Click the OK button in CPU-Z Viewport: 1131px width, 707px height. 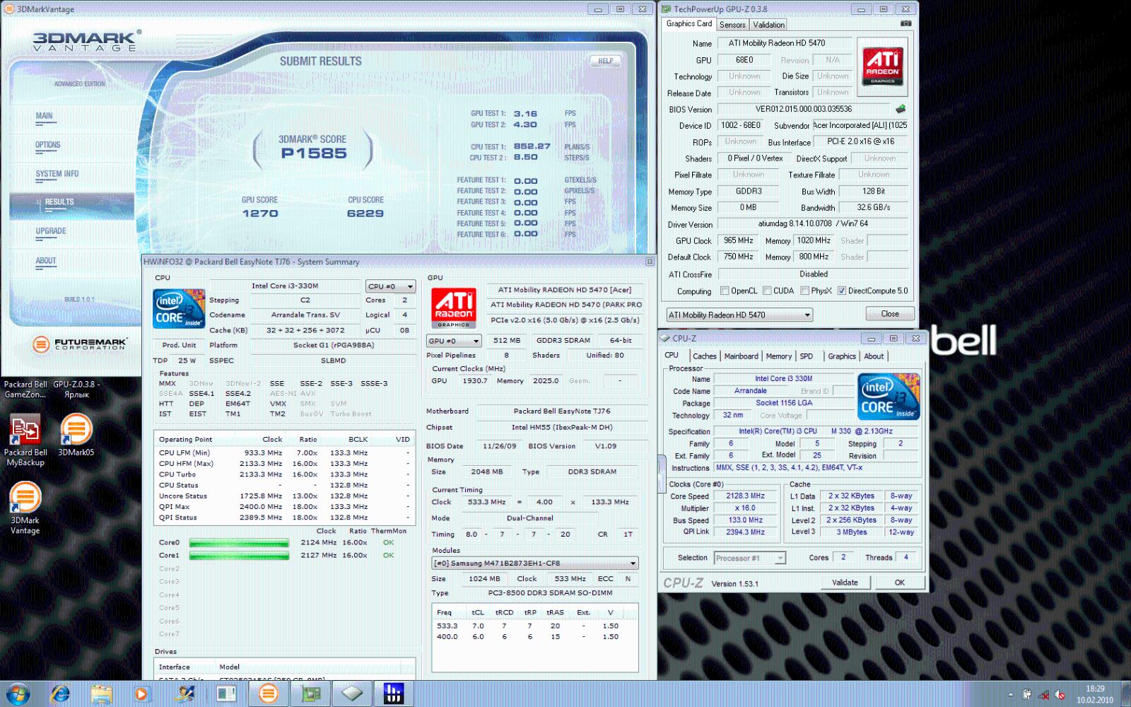(x=899, y=583)
